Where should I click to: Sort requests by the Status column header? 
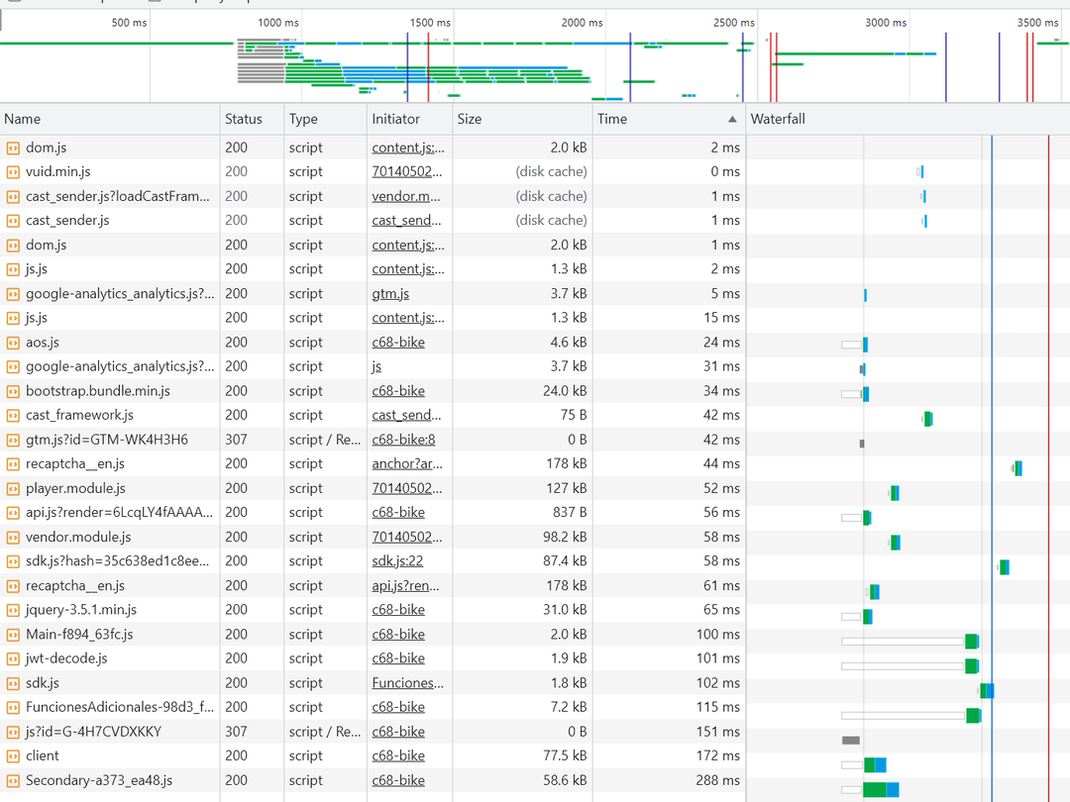[252, 119]
